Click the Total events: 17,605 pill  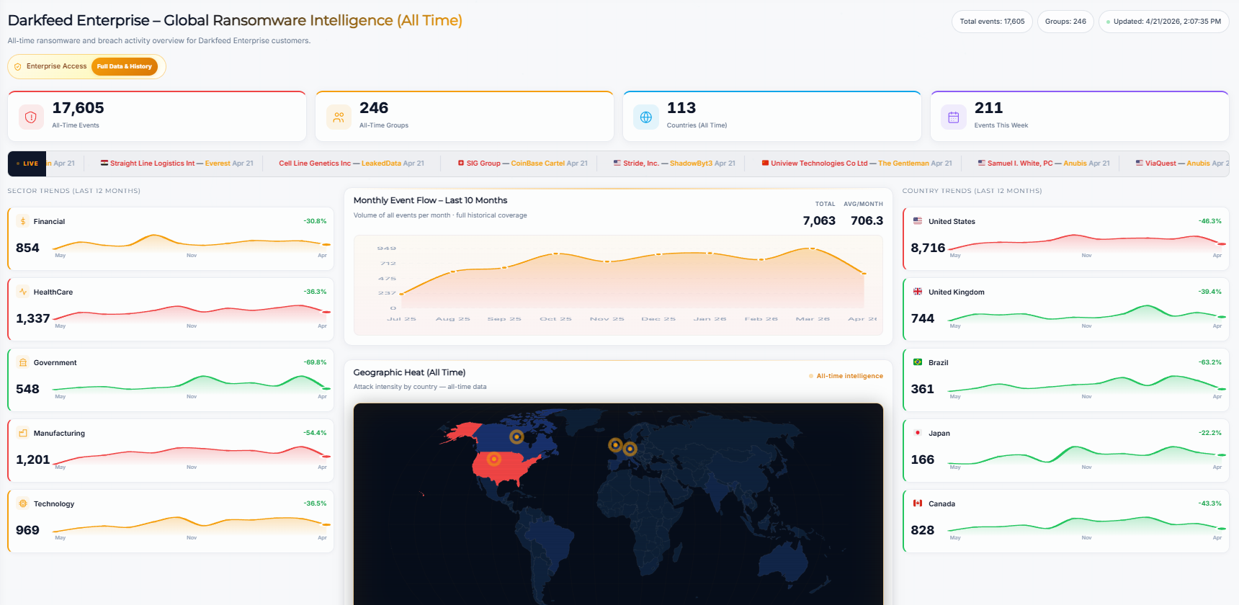992,22
